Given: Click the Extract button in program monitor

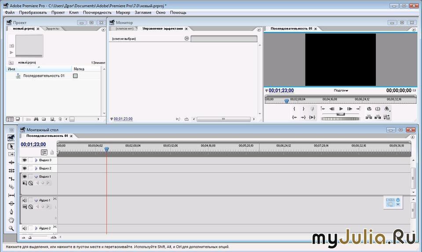Looking at the screenshot, I should tap(378, 117).
